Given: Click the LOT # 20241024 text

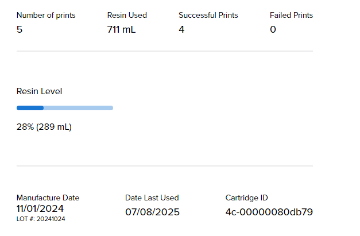Looking at the screenshot, I should [41, 219].
